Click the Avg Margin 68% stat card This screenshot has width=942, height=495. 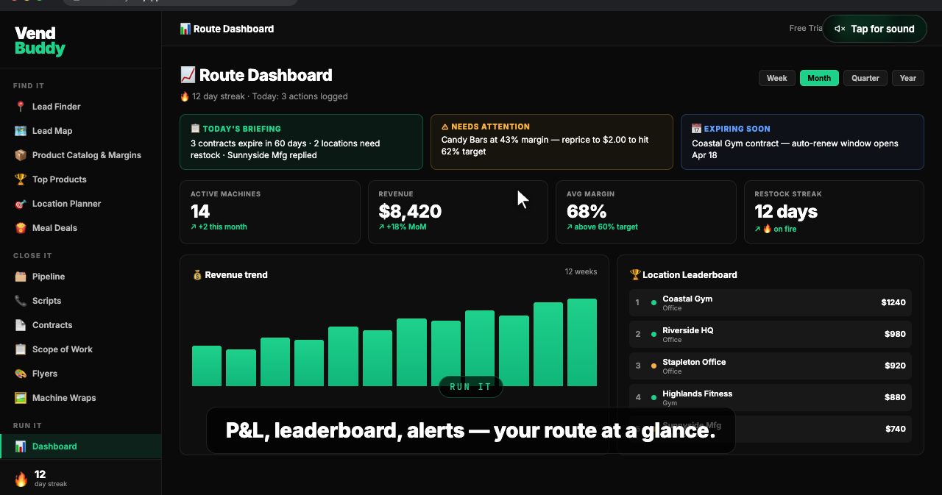pos(646,212)
